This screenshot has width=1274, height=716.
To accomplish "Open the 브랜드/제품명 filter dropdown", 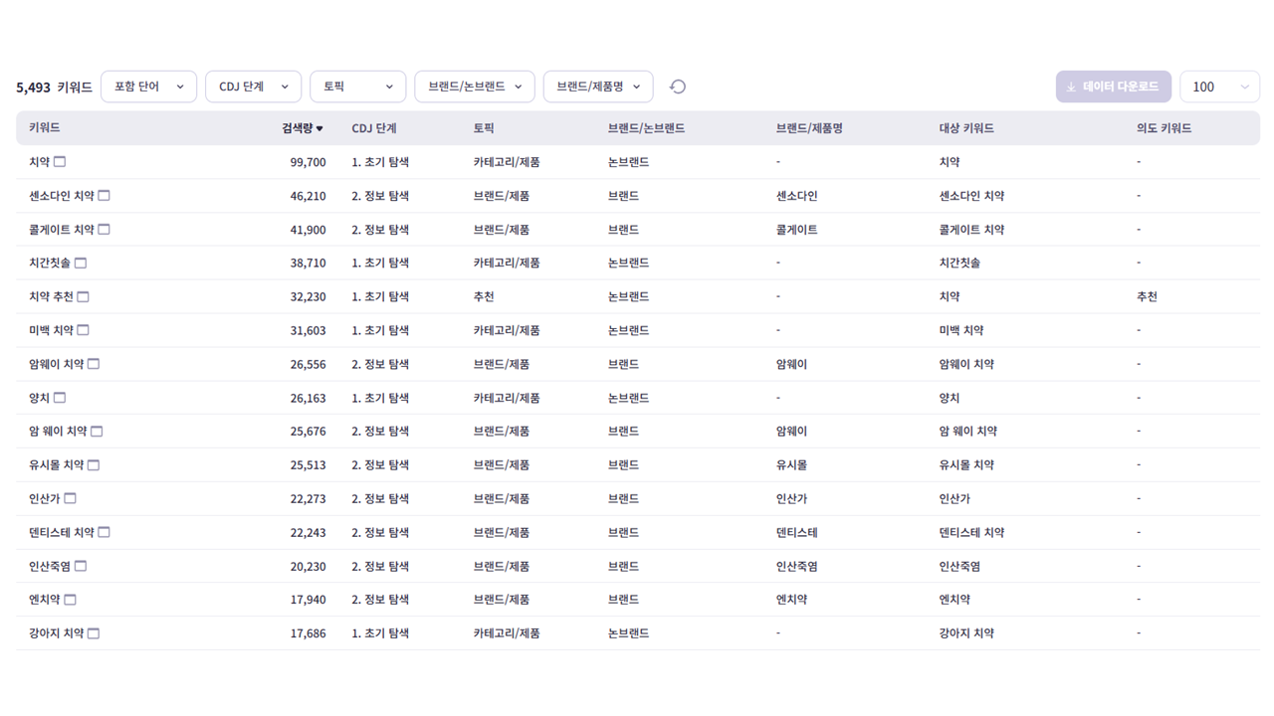I will [597, 87].
